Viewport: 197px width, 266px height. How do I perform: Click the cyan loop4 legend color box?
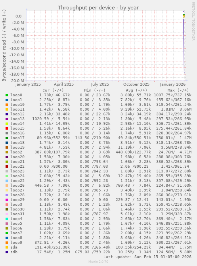pos(7,219)
